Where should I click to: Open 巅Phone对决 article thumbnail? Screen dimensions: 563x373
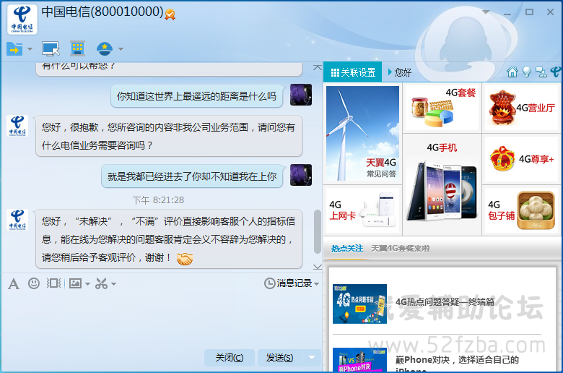pos(359,360)
